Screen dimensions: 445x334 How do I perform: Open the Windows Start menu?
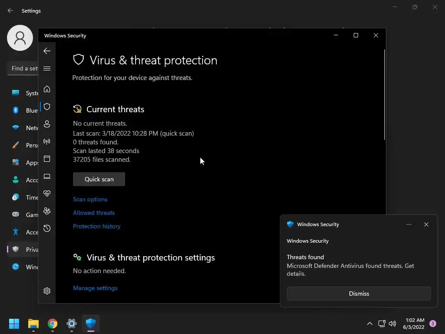(x=14, y=324)
